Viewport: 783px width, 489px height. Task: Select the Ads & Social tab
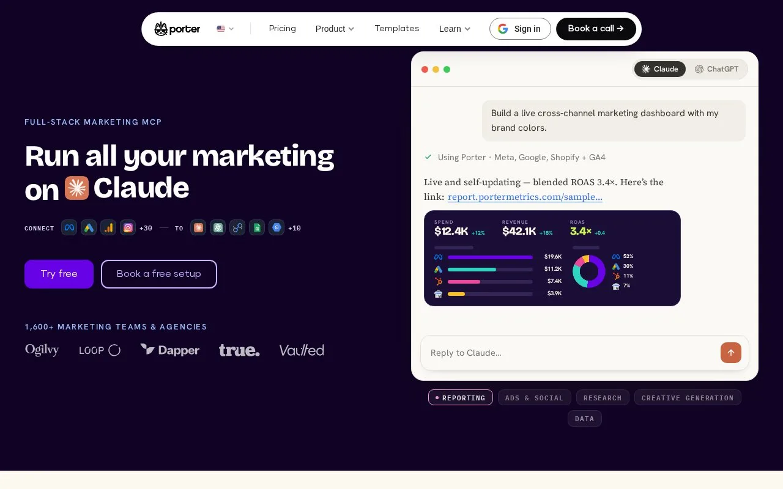pyautogui.click(x=535, y=397)
